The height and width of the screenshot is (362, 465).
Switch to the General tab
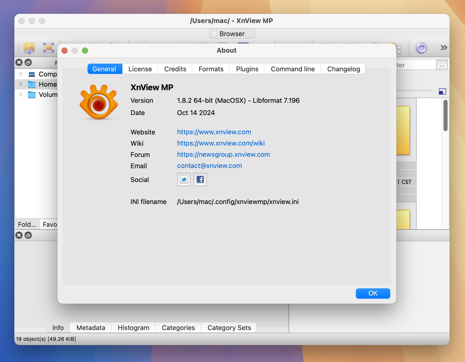click(x=105, y=69)
